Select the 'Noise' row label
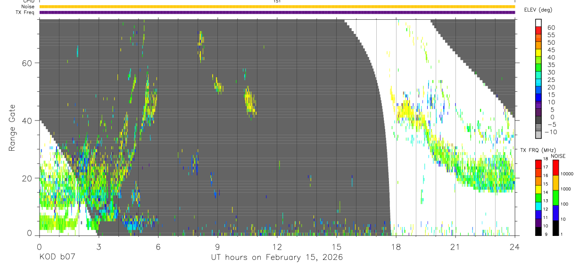This screenshot has width=579, height=267. pos(28,7)
